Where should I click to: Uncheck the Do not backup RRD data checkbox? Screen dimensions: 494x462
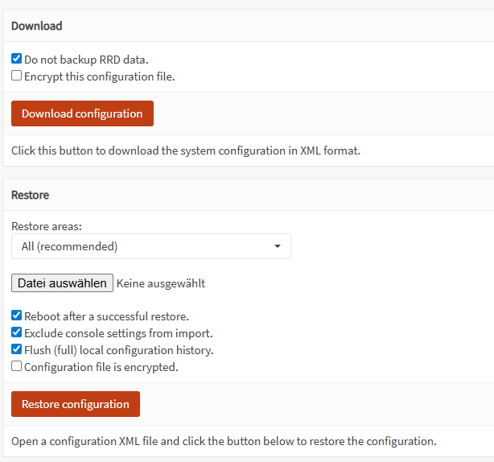[x=16, y=59]
